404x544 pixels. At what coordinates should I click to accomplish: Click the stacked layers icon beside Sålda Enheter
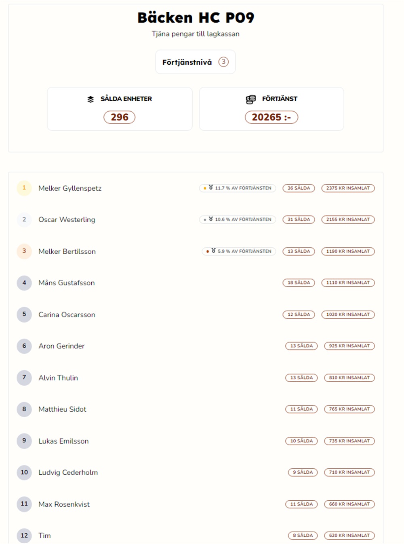point(90,99)
